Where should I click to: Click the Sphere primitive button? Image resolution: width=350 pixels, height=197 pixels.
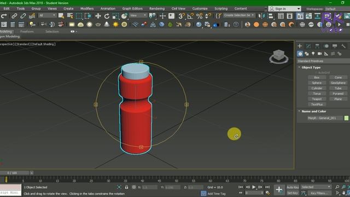[x=317, y=83]
